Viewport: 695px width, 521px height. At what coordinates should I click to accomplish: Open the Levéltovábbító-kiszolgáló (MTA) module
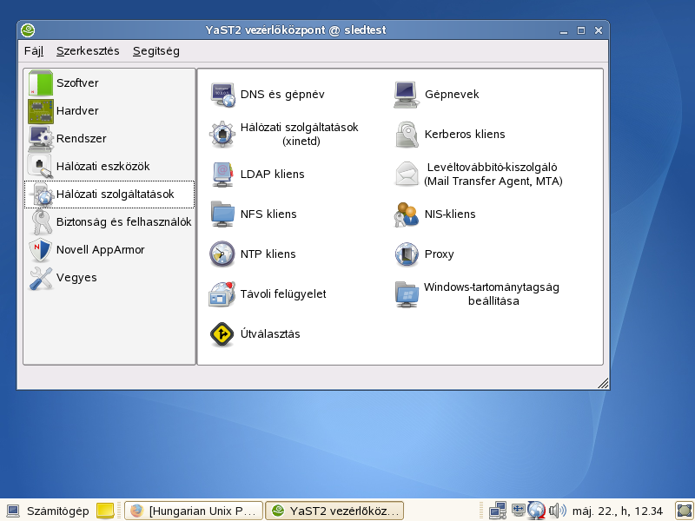click(479, 175)
